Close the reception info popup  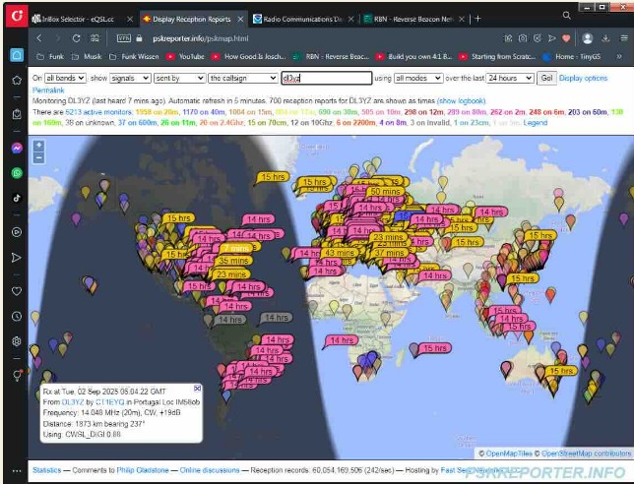tap(197, 389)
